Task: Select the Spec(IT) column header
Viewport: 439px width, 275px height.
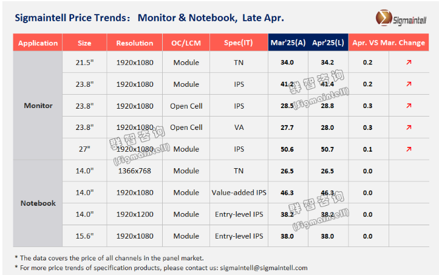Action: (239, 43)
